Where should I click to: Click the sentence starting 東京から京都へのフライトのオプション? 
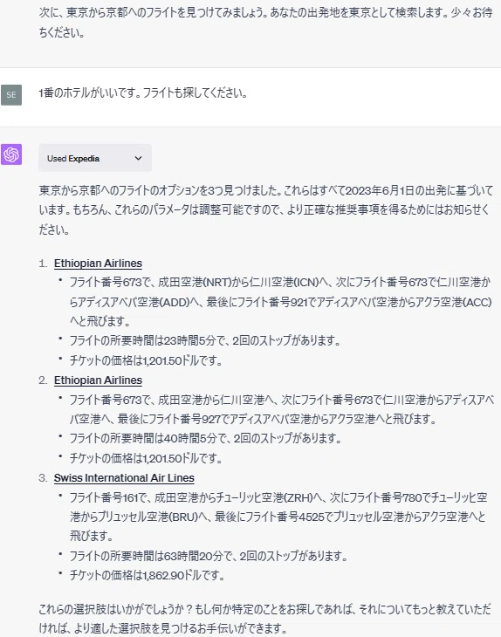tap(266, 209)
